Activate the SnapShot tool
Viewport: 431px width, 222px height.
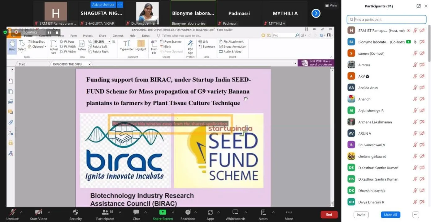coord(36,41)
